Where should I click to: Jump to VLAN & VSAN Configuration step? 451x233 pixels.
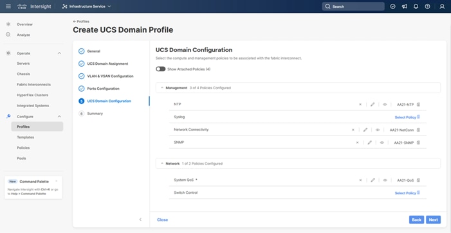point(110,76)
